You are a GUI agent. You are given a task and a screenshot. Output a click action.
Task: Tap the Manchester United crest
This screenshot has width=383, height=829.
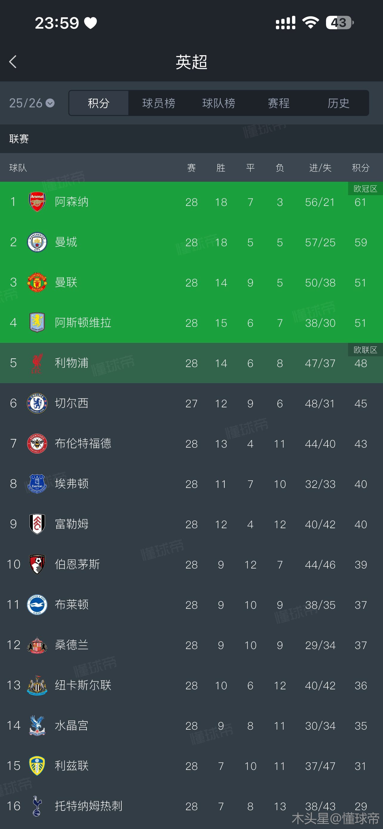[37, 282]
